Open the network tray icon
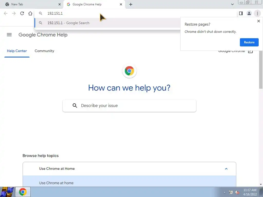This screenshot has width=263, height=197. [x=231, y=192]
